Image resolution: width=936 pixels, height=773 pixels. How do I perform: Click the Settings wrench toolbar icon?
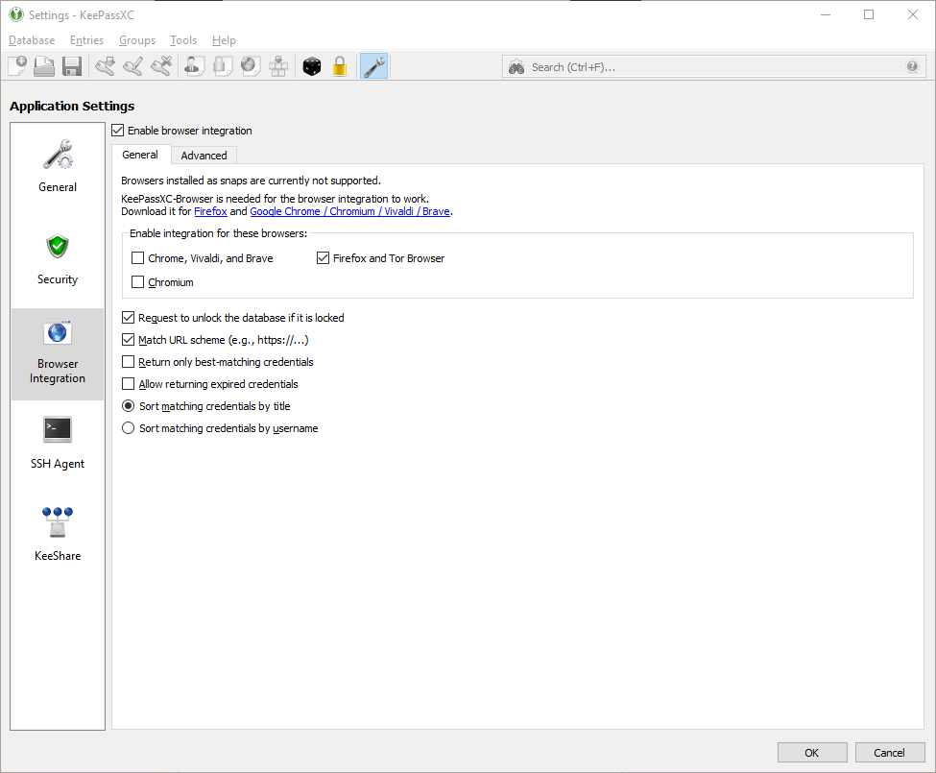374,66
